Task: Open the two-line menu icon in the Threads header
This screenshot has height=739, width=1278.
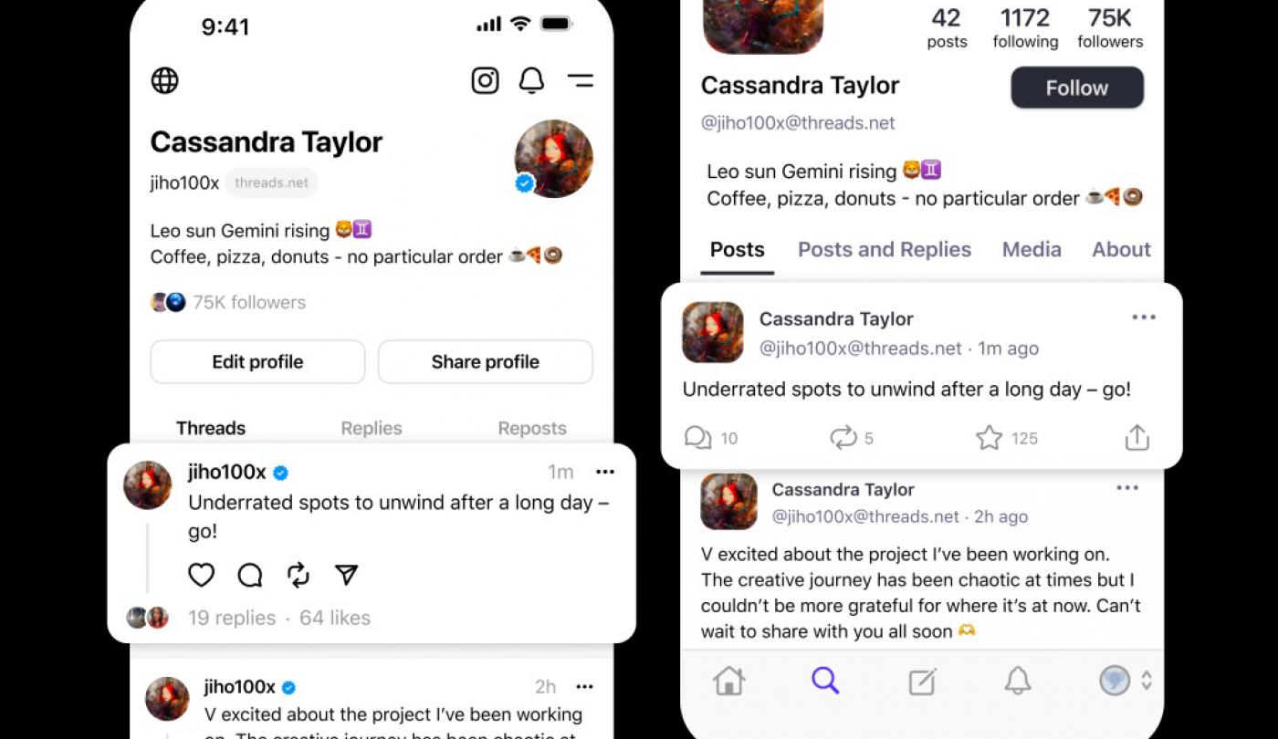Action: click(581, 80)
